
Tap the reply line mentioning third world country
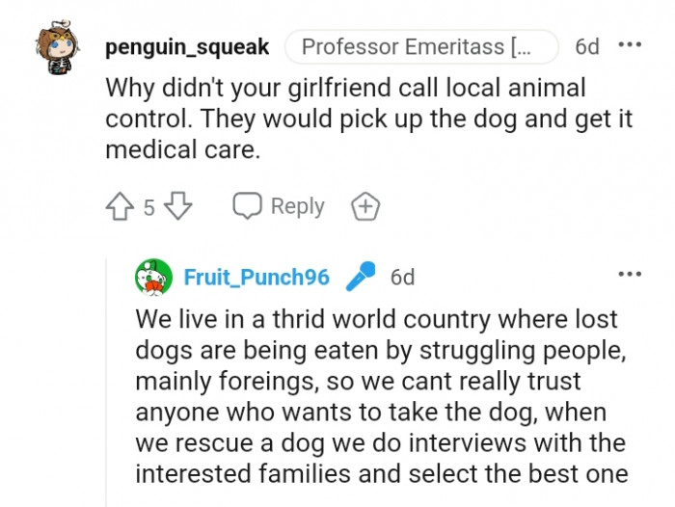[376, 319]
